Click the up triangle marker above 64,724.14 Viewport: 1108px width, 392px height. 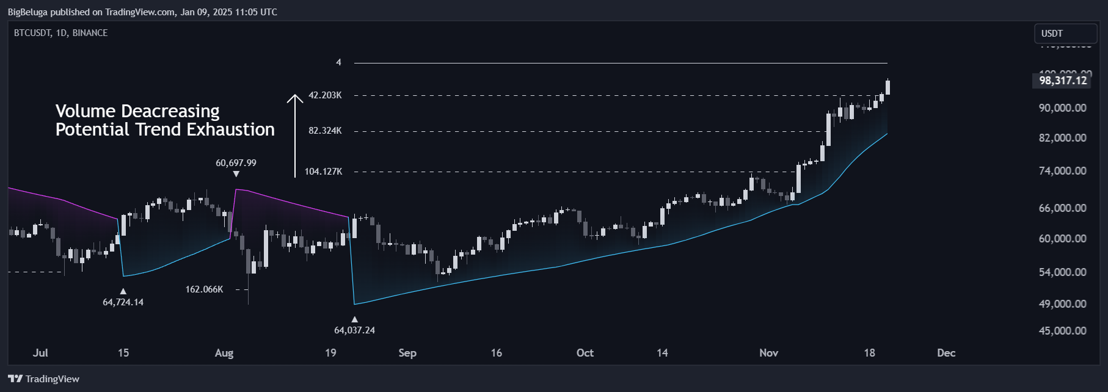point(123,291)
